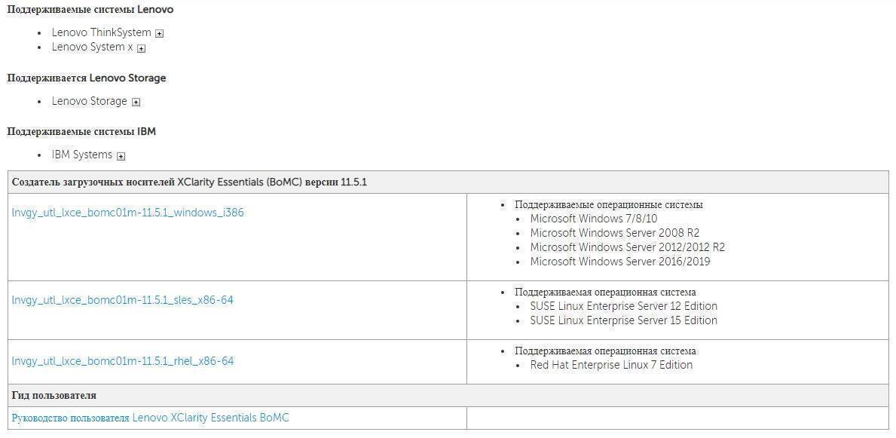Expand the IBM Systems plus icon
Viewport: 896px width, 438px height.
click(121, 156)
